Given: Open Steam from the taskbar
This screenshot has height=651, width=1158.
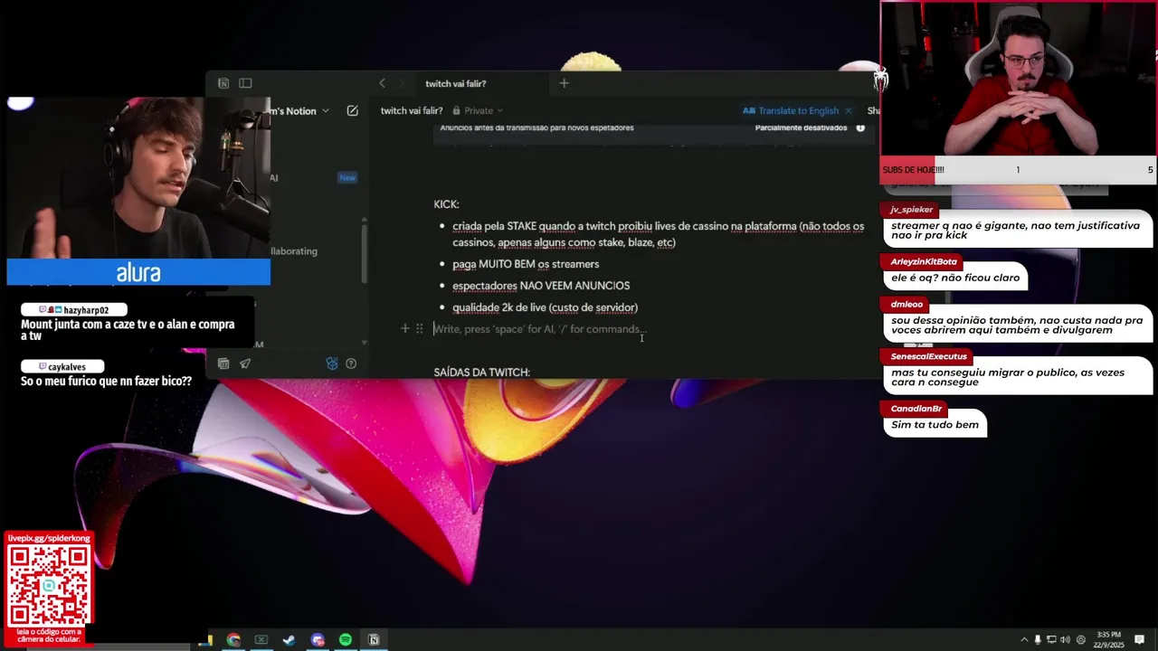Looking at the screenshot, I should coord(289,640).
